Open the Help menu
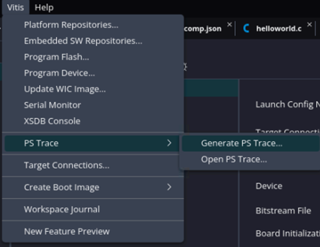 pos(44,8)
